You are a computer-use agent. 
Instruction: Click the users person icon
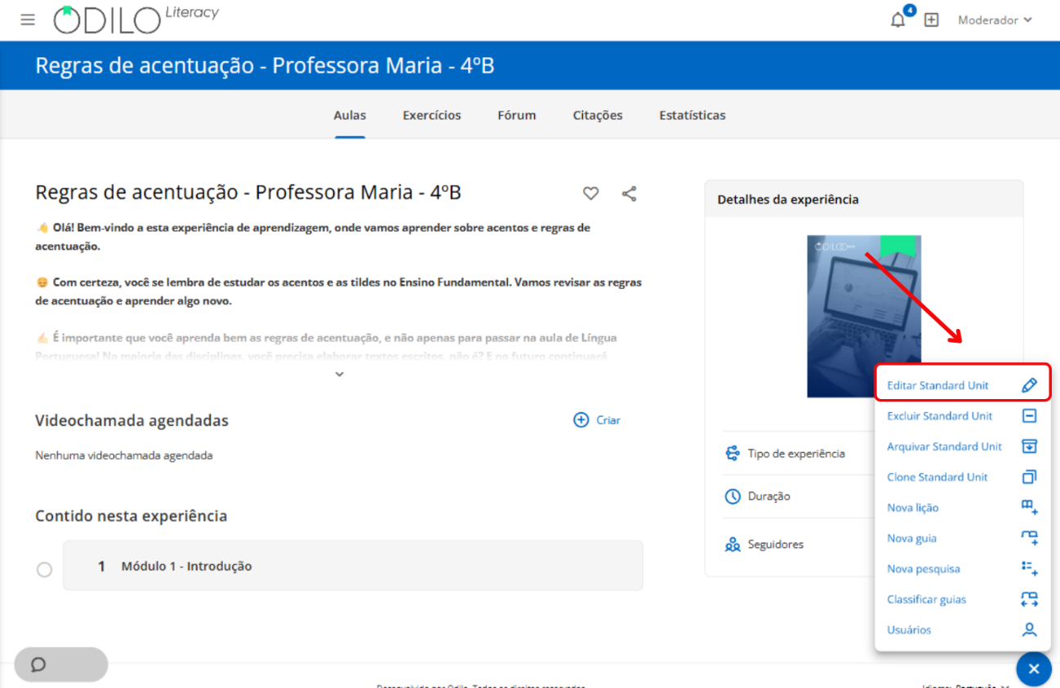tap(1030, 630)
